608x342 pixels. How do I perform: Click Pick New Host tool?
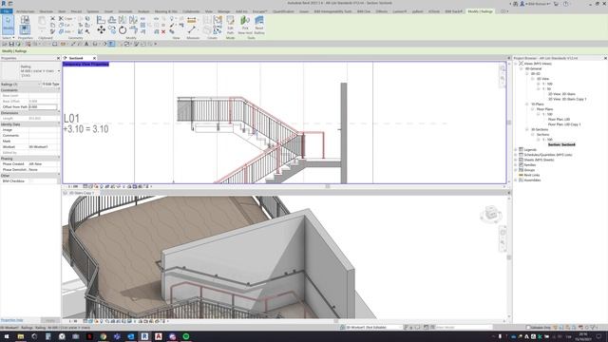tap(245, 25)
